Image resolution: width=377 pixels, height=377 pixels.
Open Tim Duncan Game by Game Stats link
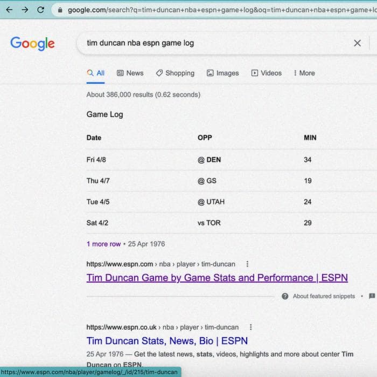[217, 278]
